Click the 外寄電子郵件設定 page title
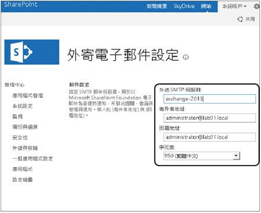 [123, 55]
